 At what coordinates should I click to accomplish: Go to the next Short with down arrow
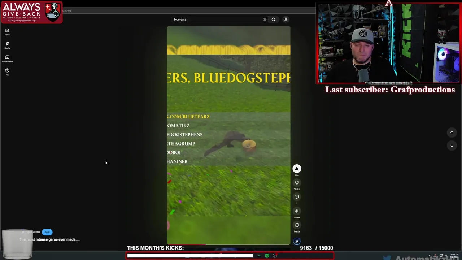pyautogui.click(x=452, y=146)
